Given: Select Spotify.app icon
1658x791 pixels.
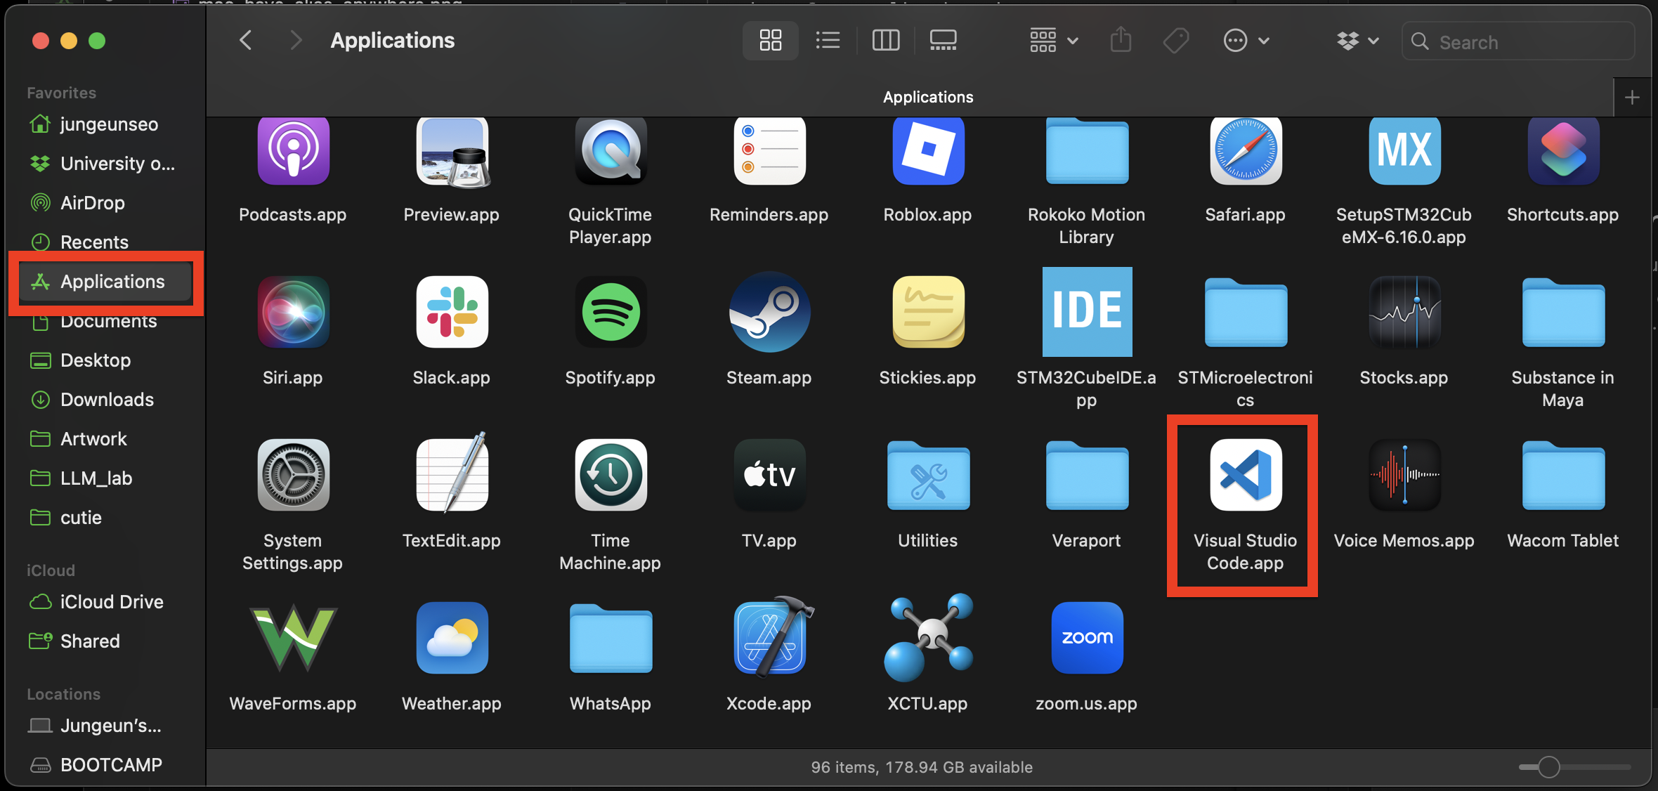Looking at the screenshot, I should (611, 312).
